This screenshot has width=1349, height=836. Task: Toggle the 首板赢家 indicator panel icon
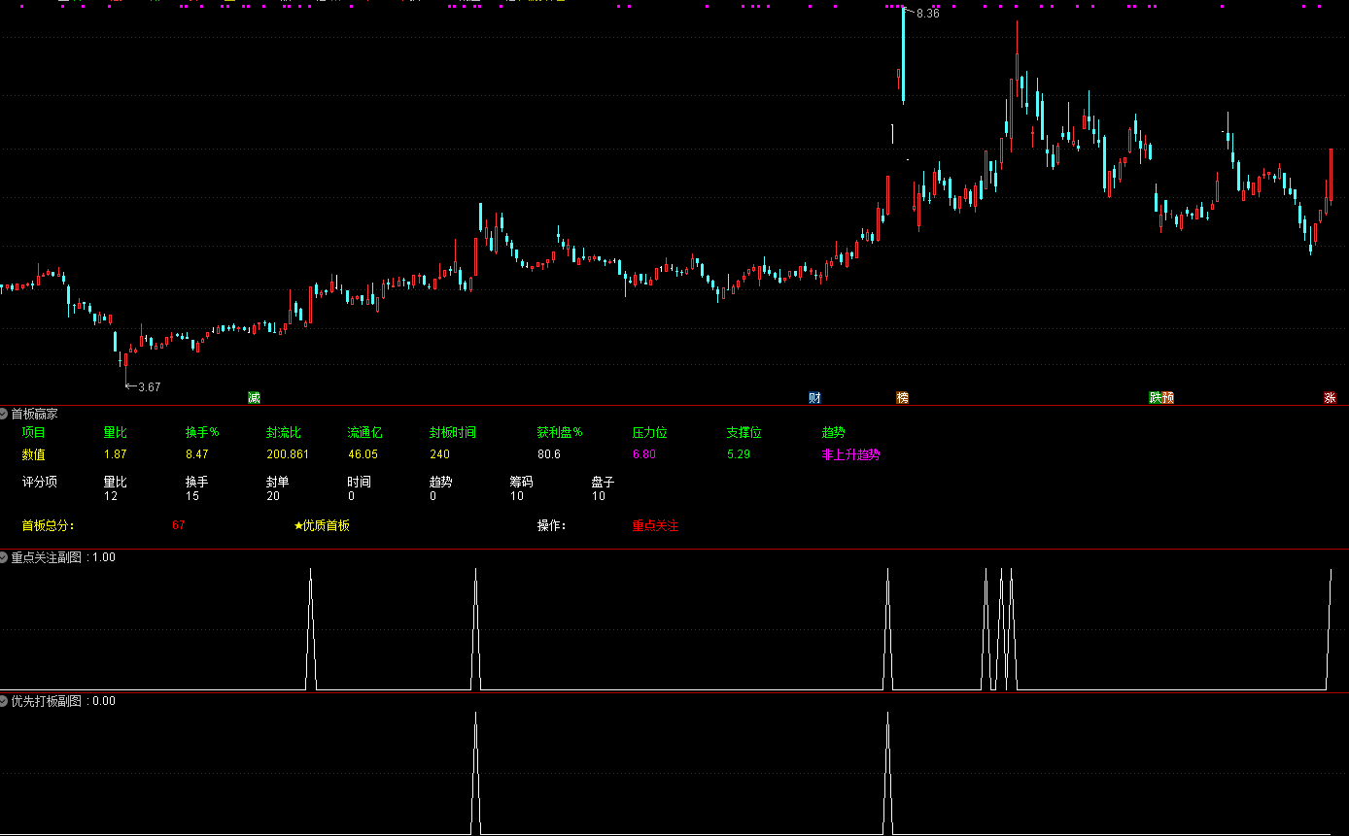[x=5, y=414]
